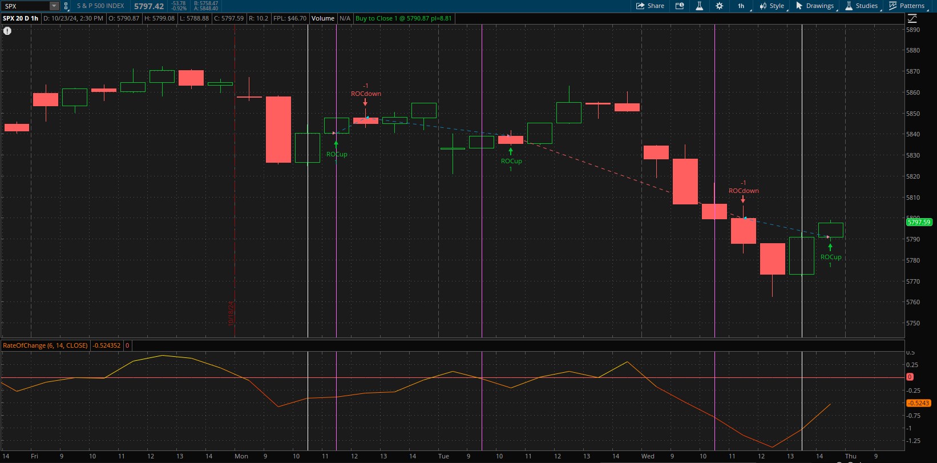Open the Studies dropdown menu
Screen dimensions: 937x463
pos(862,6)
